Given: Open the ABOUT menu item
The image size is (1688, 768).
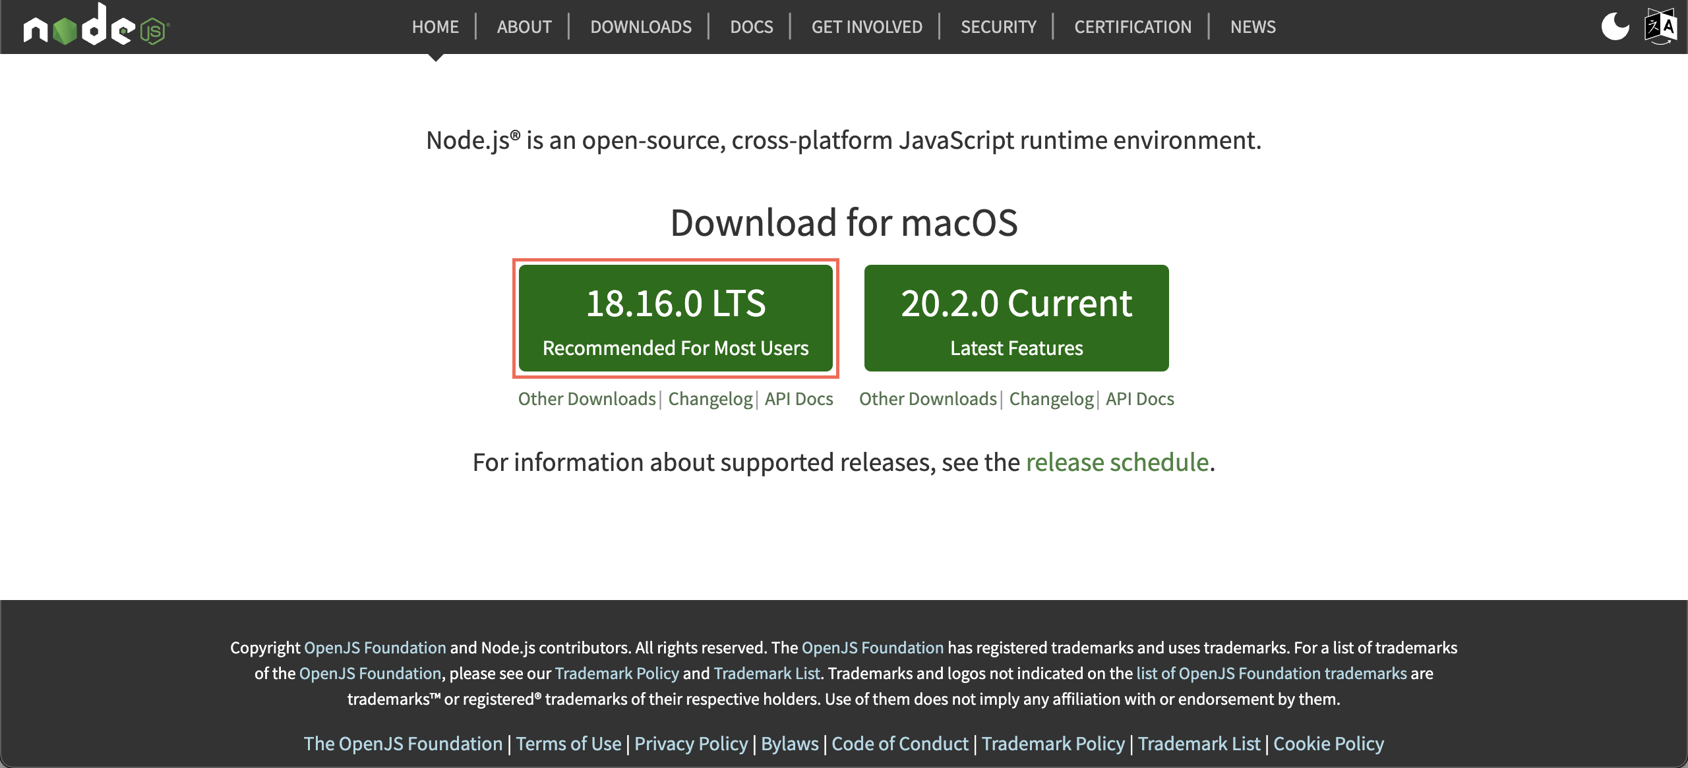Looking at the screenshot, I should click(x=524, y=27).
